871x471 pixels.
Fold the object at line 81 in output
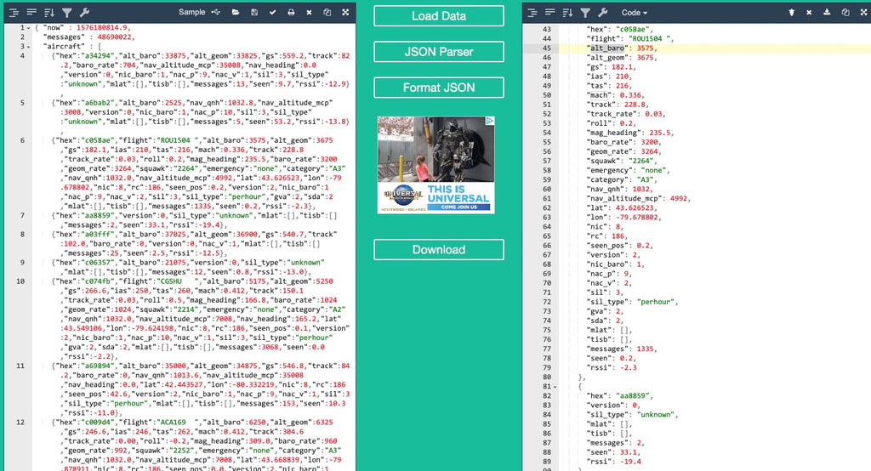[556, 387]
